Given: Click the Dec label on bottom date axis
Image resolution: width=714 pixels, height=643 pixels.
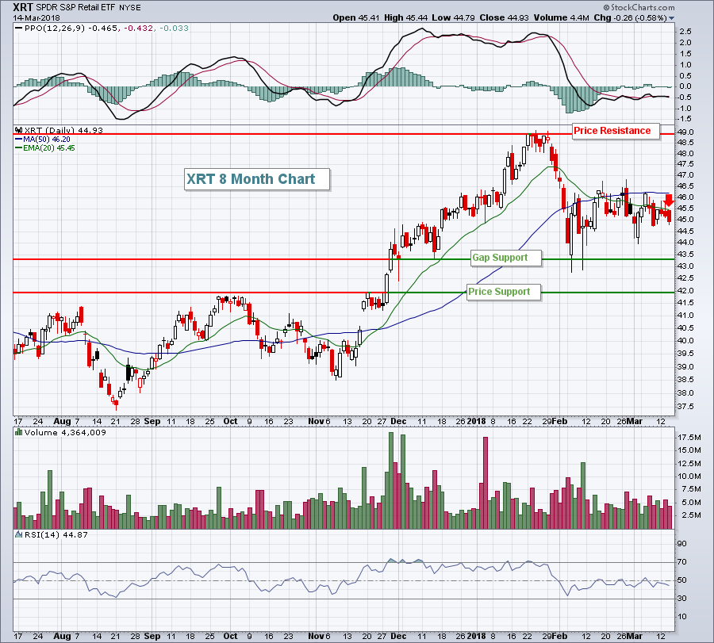Looking at the screenshot, I should 398,636.
